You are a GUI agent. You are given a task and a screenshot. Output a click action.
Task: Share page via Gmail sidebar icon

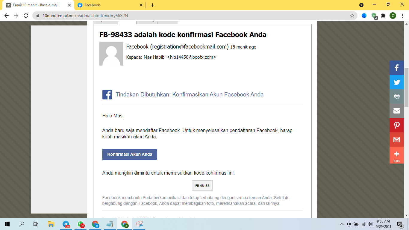397,140
